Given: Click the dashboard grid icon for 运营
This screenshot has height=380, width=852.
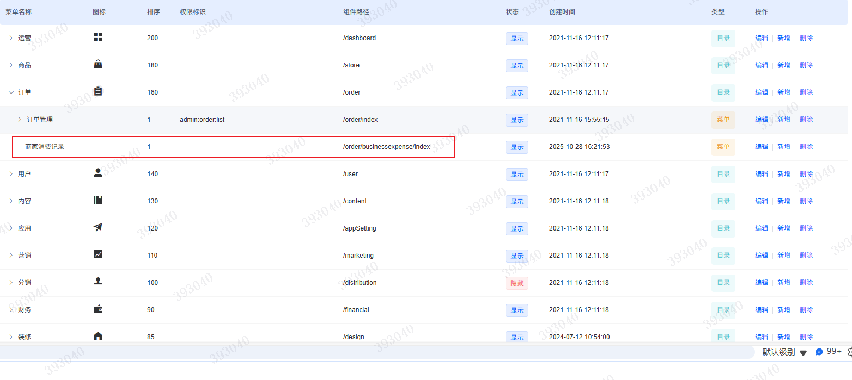Looking at the screenshot, I should pos(98,37).
